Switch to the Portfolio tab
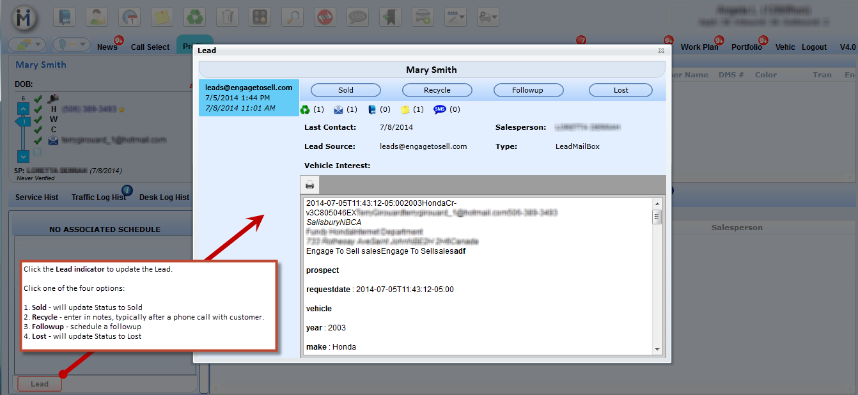The width and height of the screenshot is (858, 395). click(x=746, y=47)
